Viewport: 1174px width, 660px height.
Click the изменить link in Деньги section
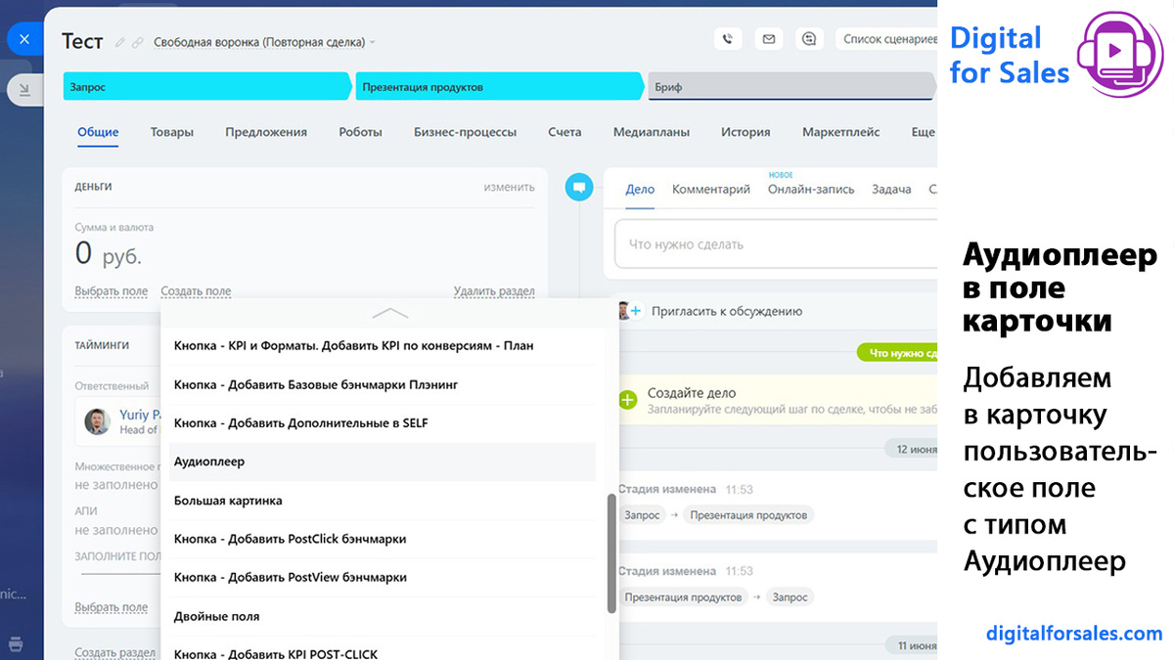tap(509, 187)
